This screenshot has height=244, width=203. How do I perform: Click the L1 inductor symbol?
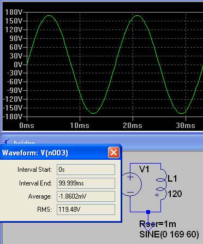[x=162, y=184]
